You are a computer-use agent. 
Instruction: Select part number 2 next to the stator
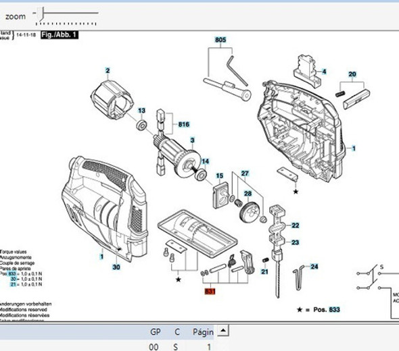point(108,71)
